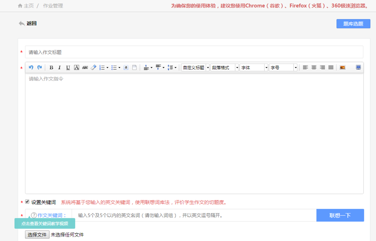This screenshot has height=241, width=376.
Task: Click the essay title input field
Action: coord(194,52)
